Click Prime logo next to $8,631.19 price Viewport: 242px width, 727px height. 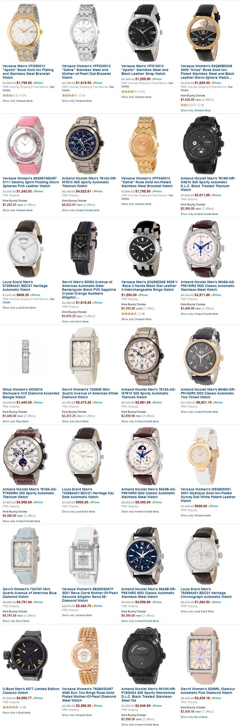(218, 402)
